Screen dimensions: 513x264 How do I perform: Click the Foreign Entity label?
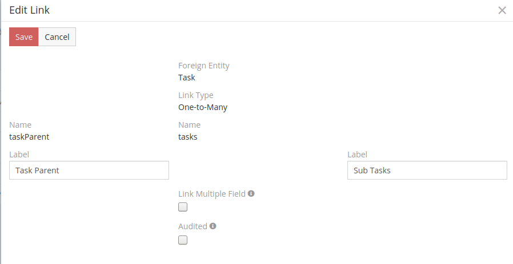coord(203,66)
